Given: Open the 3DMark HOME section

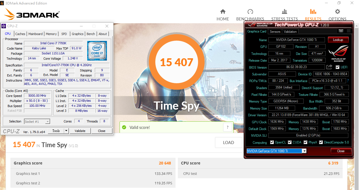Looking at the screenshot, I should coord(223,15).
